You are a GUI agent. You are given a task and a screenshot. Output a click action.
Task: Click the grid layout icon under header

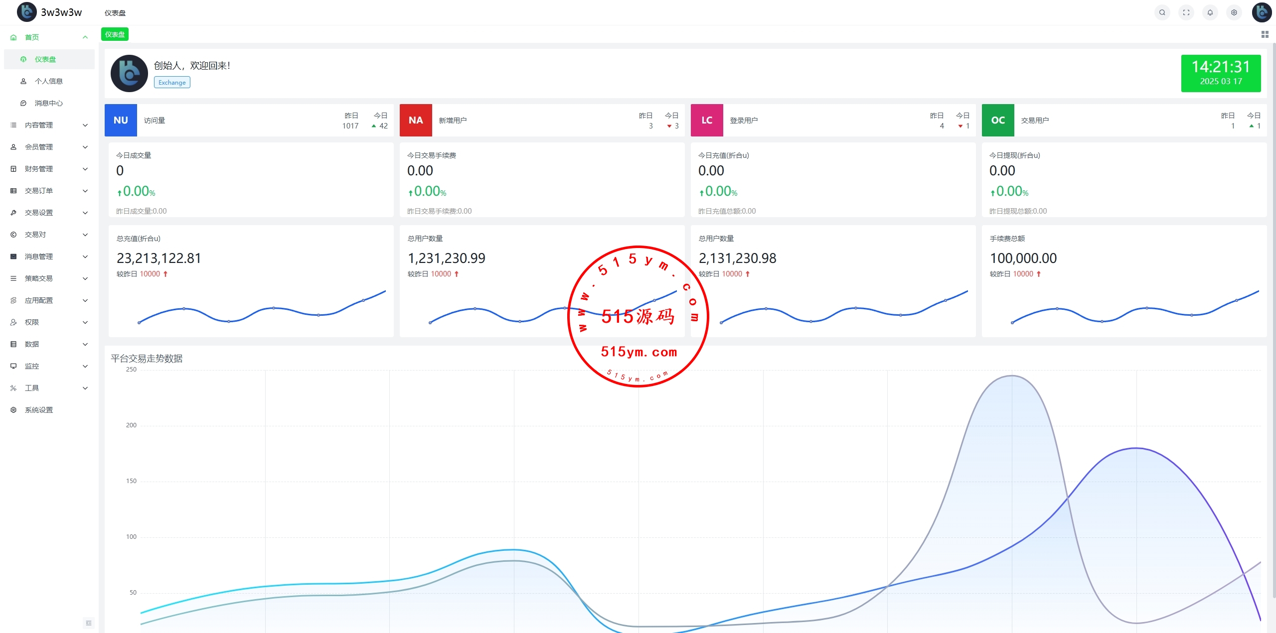pos(1265,34)
